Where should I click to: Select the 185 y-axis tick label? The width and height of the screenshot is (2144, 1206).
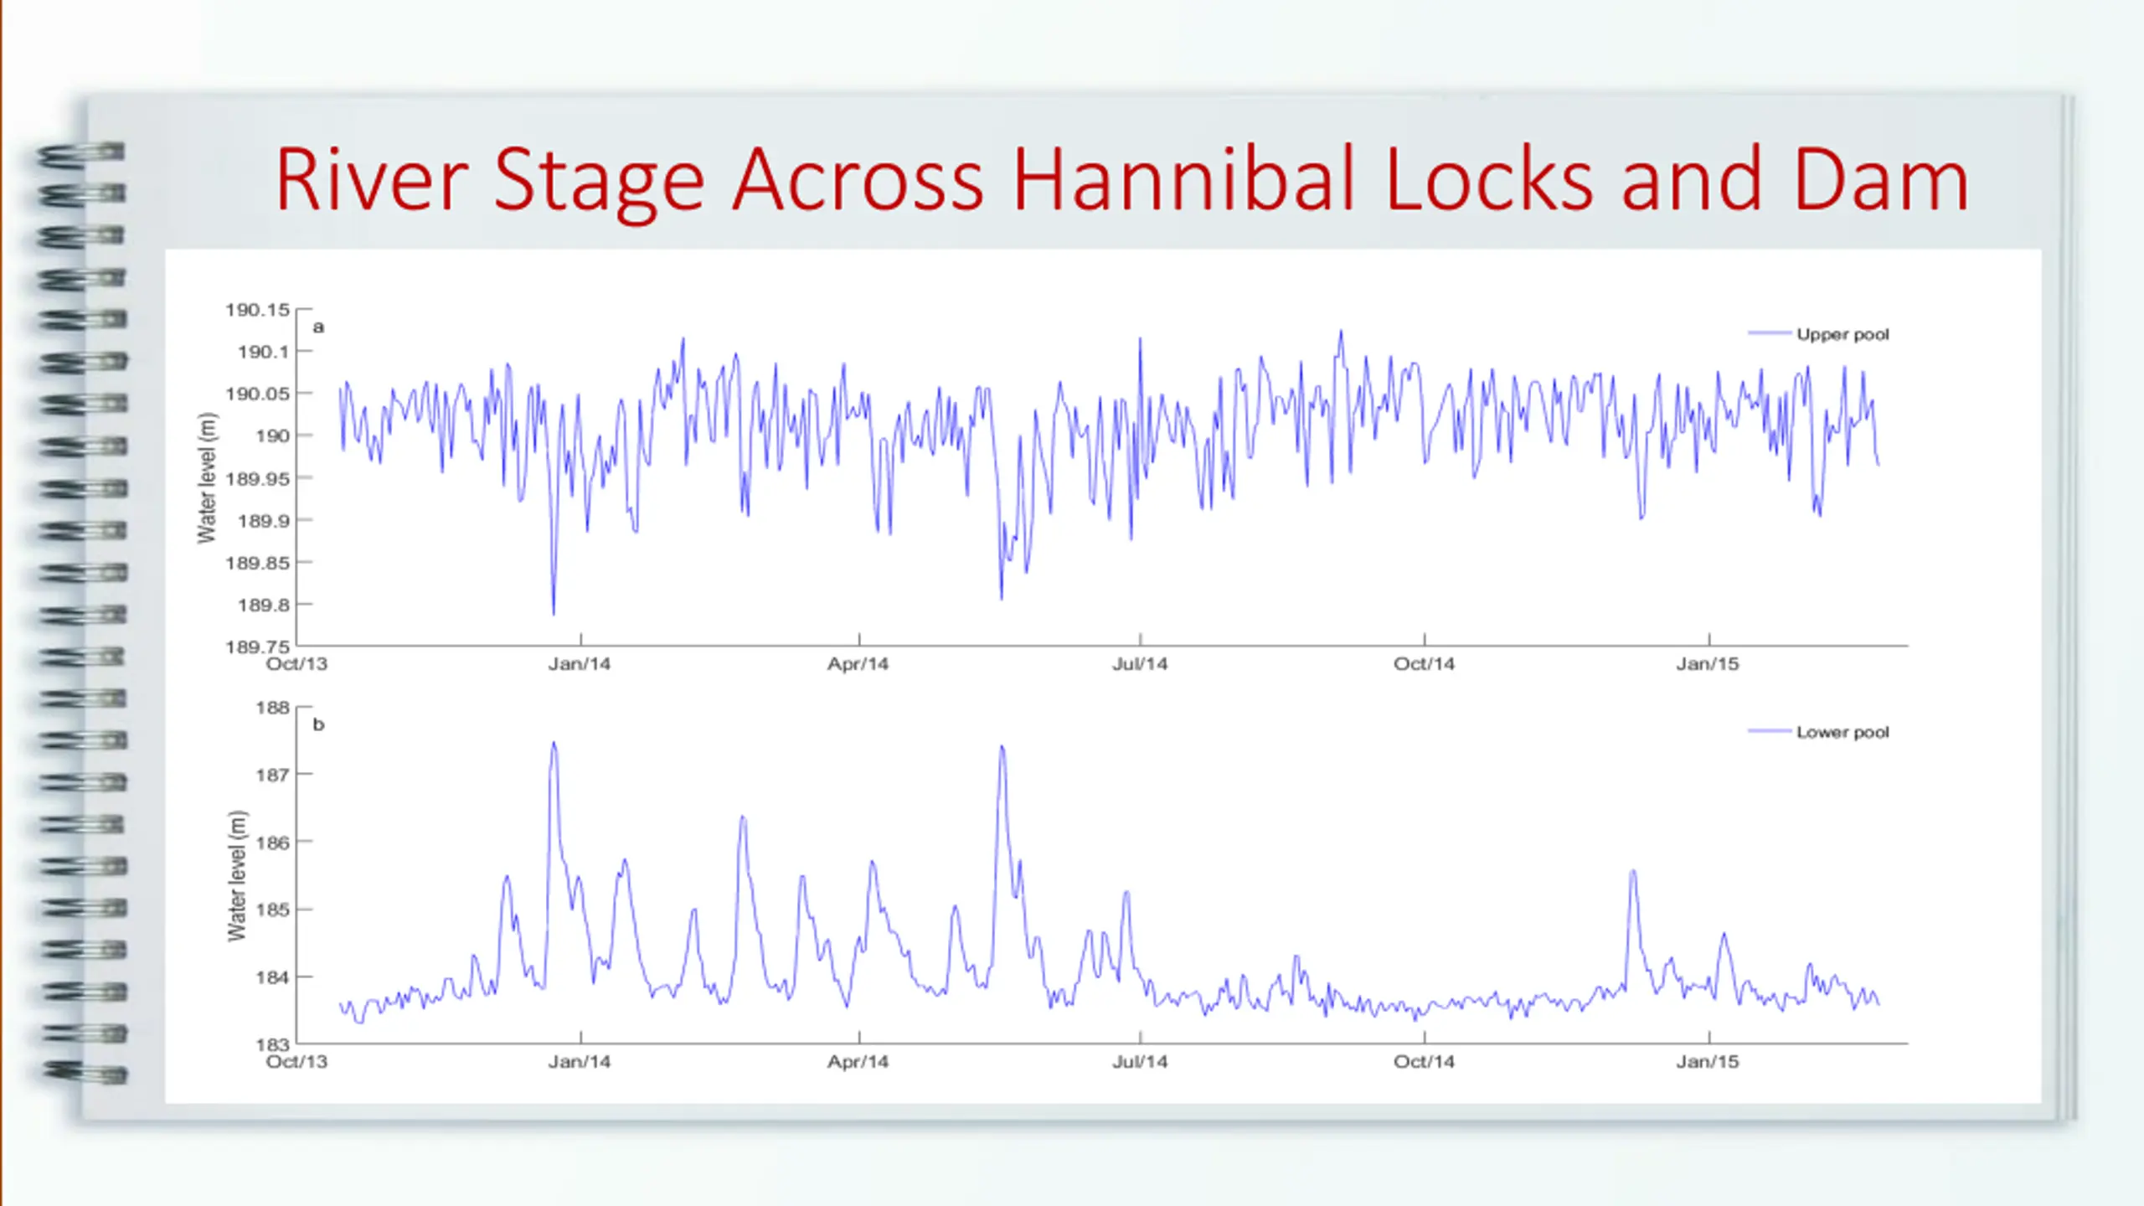[x=272, y=910]
